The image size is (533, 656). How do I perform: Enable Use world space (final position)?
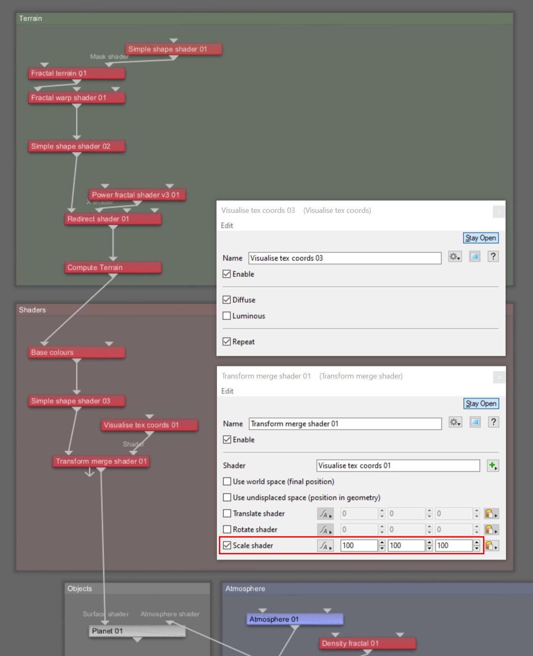tap(227, 481)
